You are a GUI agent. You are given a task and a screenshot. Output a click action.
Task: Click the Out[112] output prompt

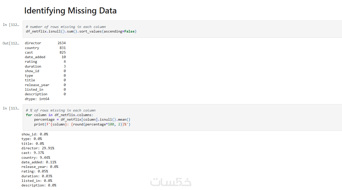[x=11, y=43]
